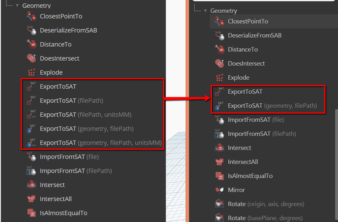
Task: Select Intersect in the right panel
Action: click(239, 148)
